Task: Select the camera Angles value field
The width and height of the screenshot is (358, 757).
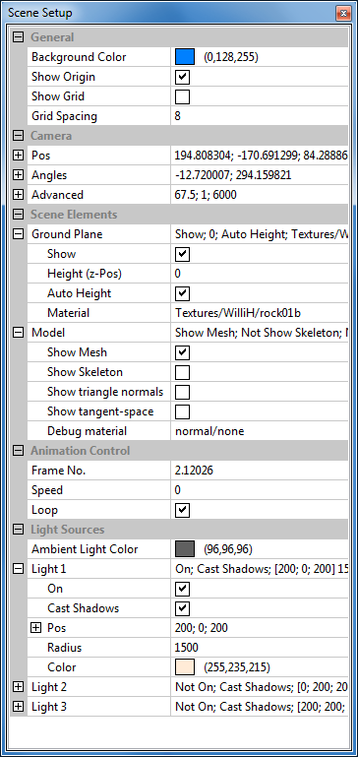Action: tap(259, 175)
